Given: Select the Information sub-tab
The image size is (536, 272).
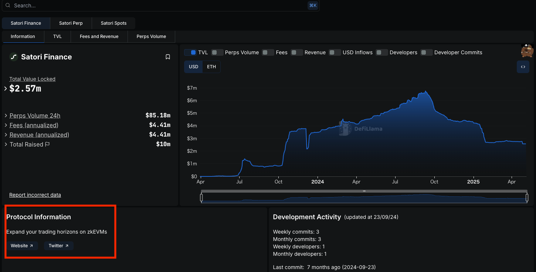Looking at the screenshot, I should click(x=23, y=37).
